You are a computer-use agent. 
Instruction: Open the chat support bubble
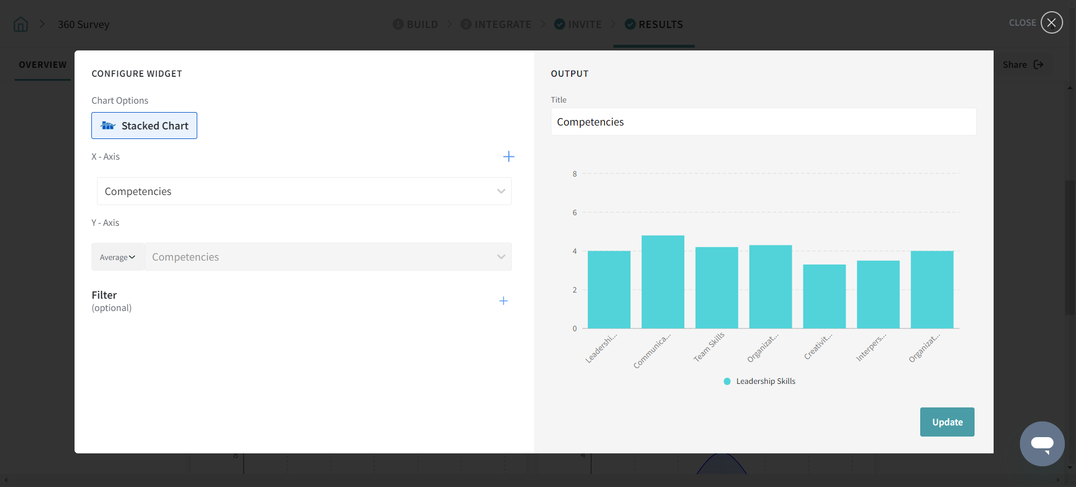pos(1042,443)
